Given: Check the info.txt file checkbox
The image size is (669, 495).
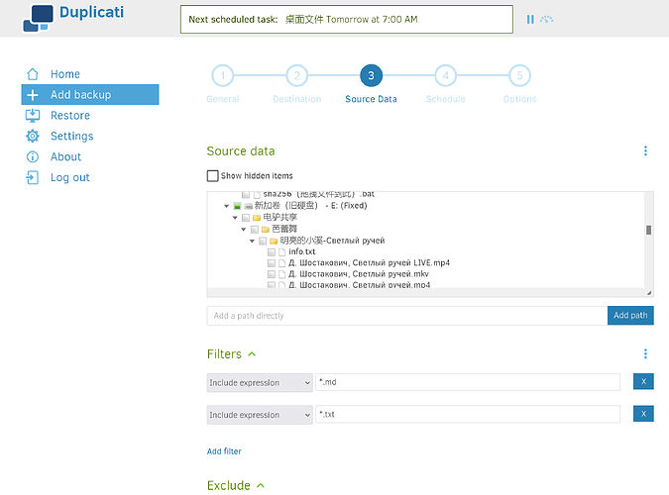Looking at the screenshot, I should (272, 252).
